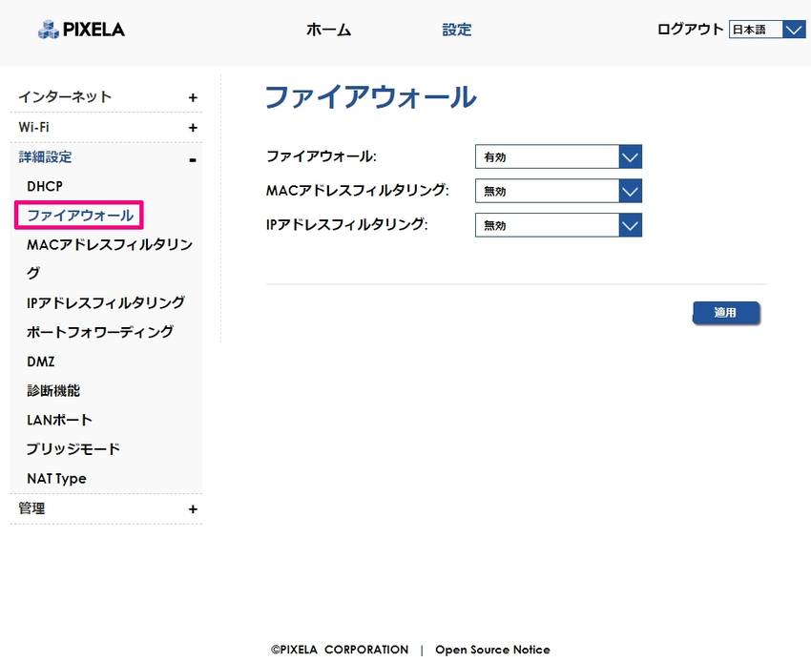
Task: Expand the Wi-Fi section plus icon
Action: coord(193,127)
